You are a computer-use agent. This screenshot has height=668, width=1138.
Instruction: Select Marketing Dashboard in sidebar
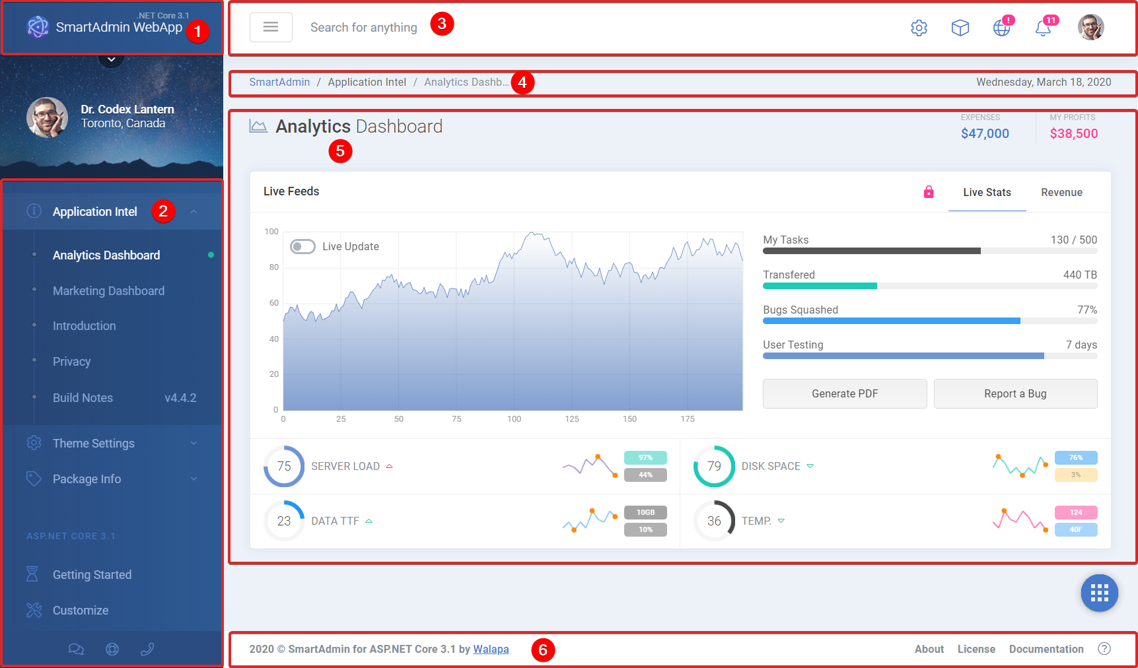point(108,291)
